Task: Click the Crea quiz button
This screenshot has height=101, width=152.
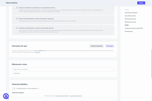Action: (110, 46)
